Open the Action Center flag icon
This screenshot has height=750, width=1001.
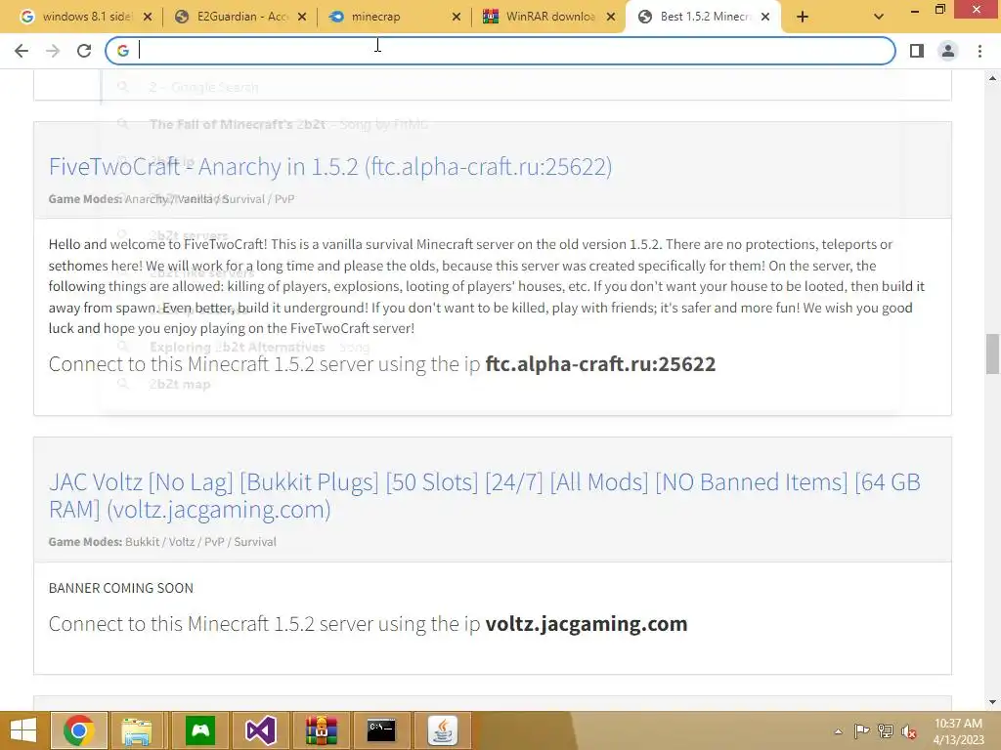tap(861, 730)
